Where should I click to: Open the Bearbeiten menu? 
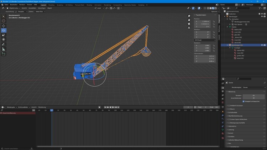point(14,5)
